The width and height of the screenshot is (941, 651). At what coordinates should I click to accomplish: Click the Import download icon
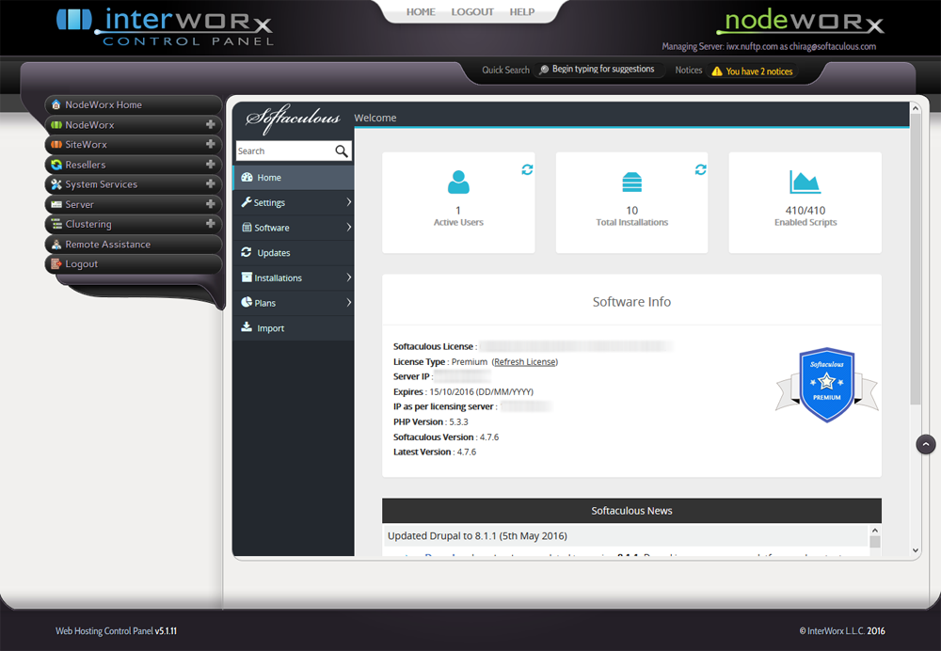tap(247, 327)
